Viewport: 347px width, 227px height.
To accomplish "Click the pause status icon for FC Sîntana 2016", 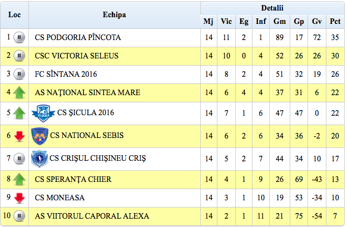I will (19, 74).
